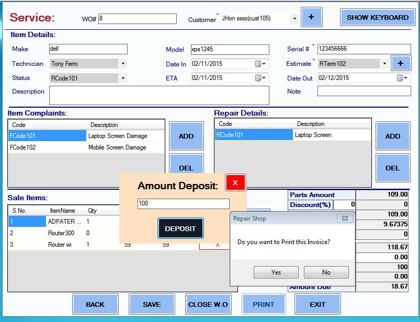Click the Code header in Item Complaints

click(x=47, y=125)
